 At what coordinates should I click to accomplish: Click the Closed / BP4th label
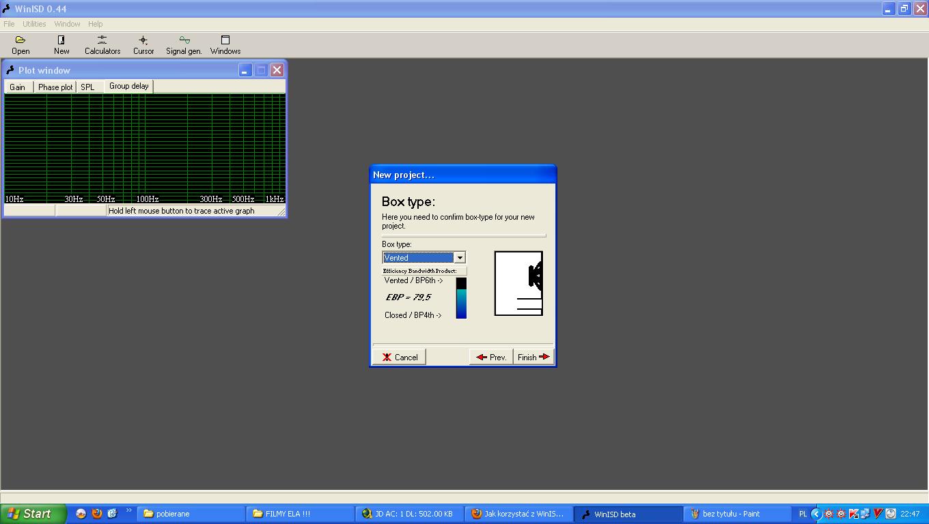pyautogui.click(x=413, y=315)
